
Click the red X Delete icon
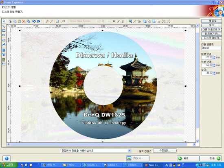tap(24, 22)
